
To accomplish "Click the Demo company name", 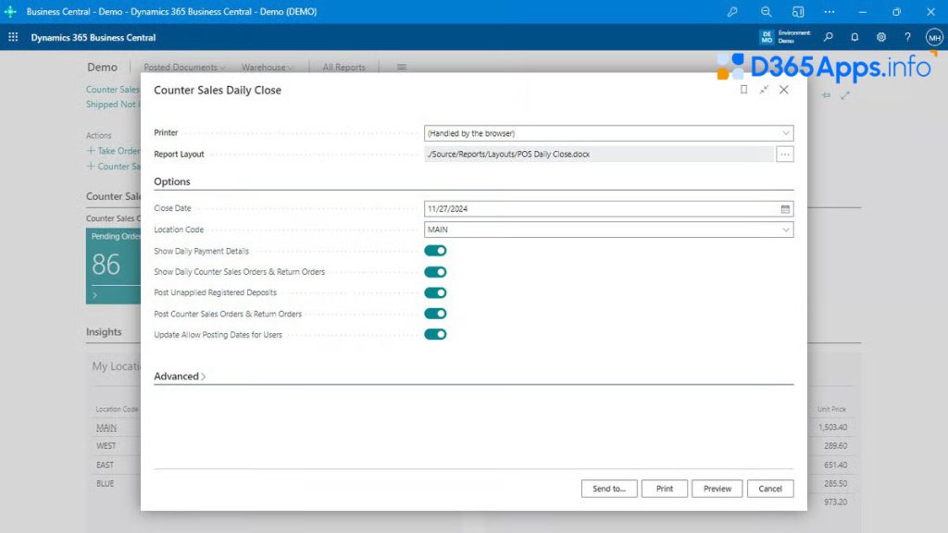I will [x=102, y=67].
